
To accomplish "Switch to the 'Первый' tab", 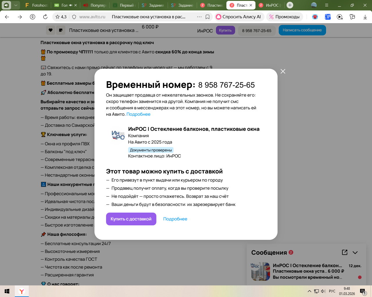I will (124, 5).
